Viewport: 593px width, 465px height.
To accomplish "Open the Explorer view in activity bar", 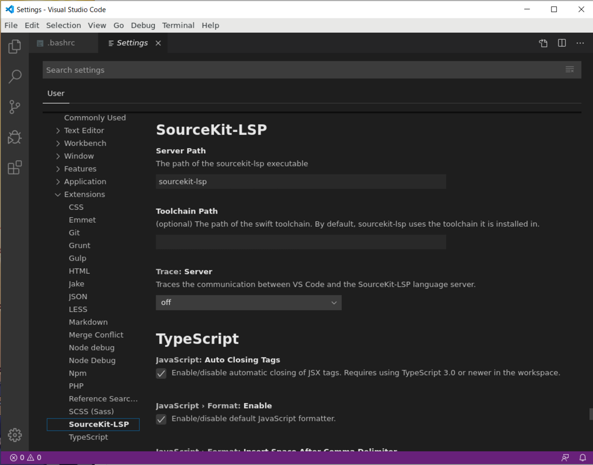I will (x=15, y=47).
